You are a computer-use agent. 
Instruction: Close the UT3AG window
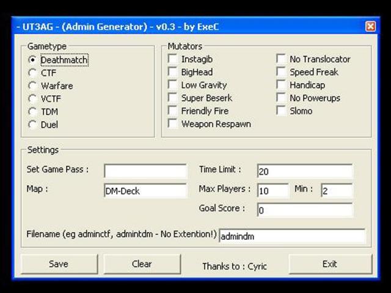pyautogui.click(x=370, y=26)
